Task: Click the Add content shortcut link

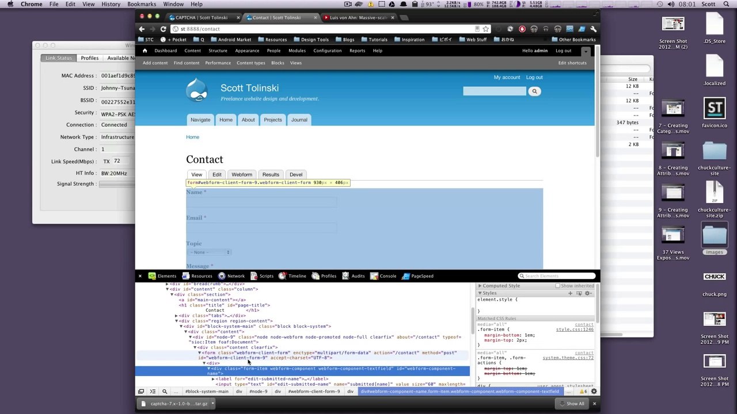Action: (x=155, y=63)
